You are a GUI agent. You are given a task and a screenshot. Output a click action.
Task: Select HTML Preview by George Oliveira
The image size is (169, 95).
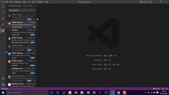[x=21, y=25]
